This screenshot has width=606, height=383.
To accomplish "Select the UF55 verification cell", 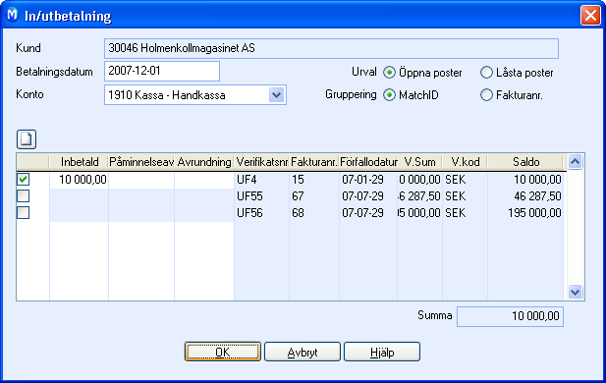I will click(x=261, y=196).
